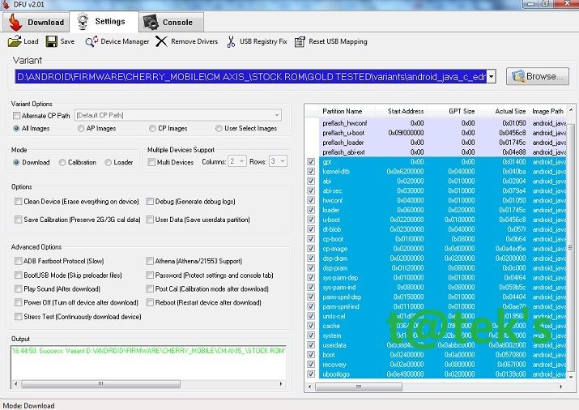Click the Remove Drivers icon

pos(162,41)
